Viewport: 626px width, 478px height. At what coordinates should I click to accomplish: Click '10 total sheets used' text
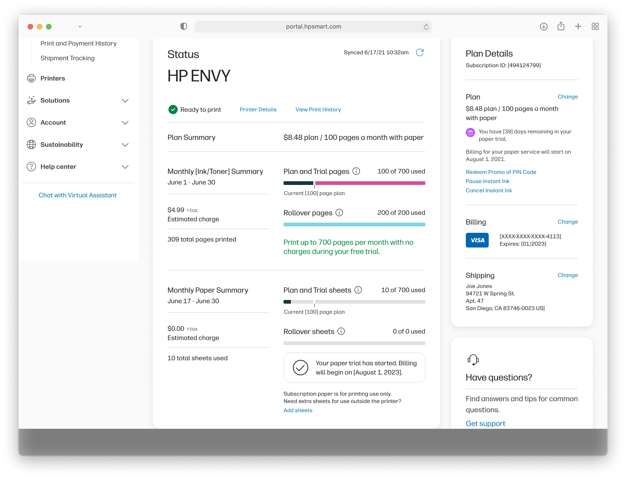(x=197, y=358)
